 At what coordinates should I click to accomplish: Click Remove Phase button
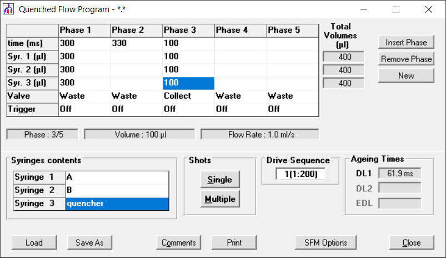click(406, 59)
